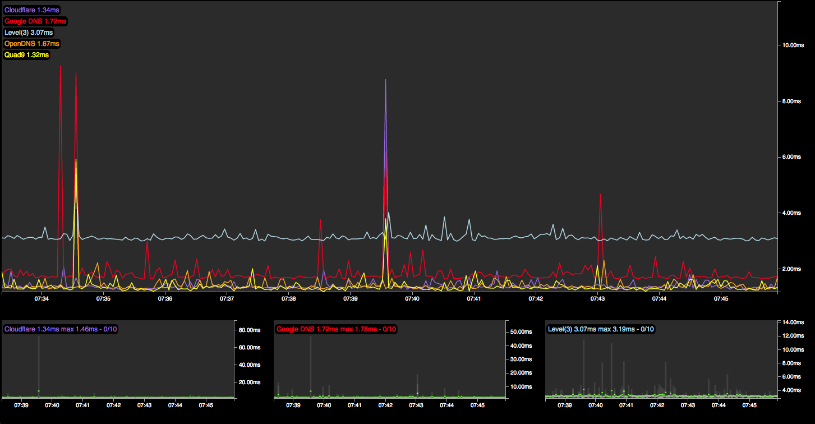Select 07:39 on the Level(3) panel timeline

(565, 405)
